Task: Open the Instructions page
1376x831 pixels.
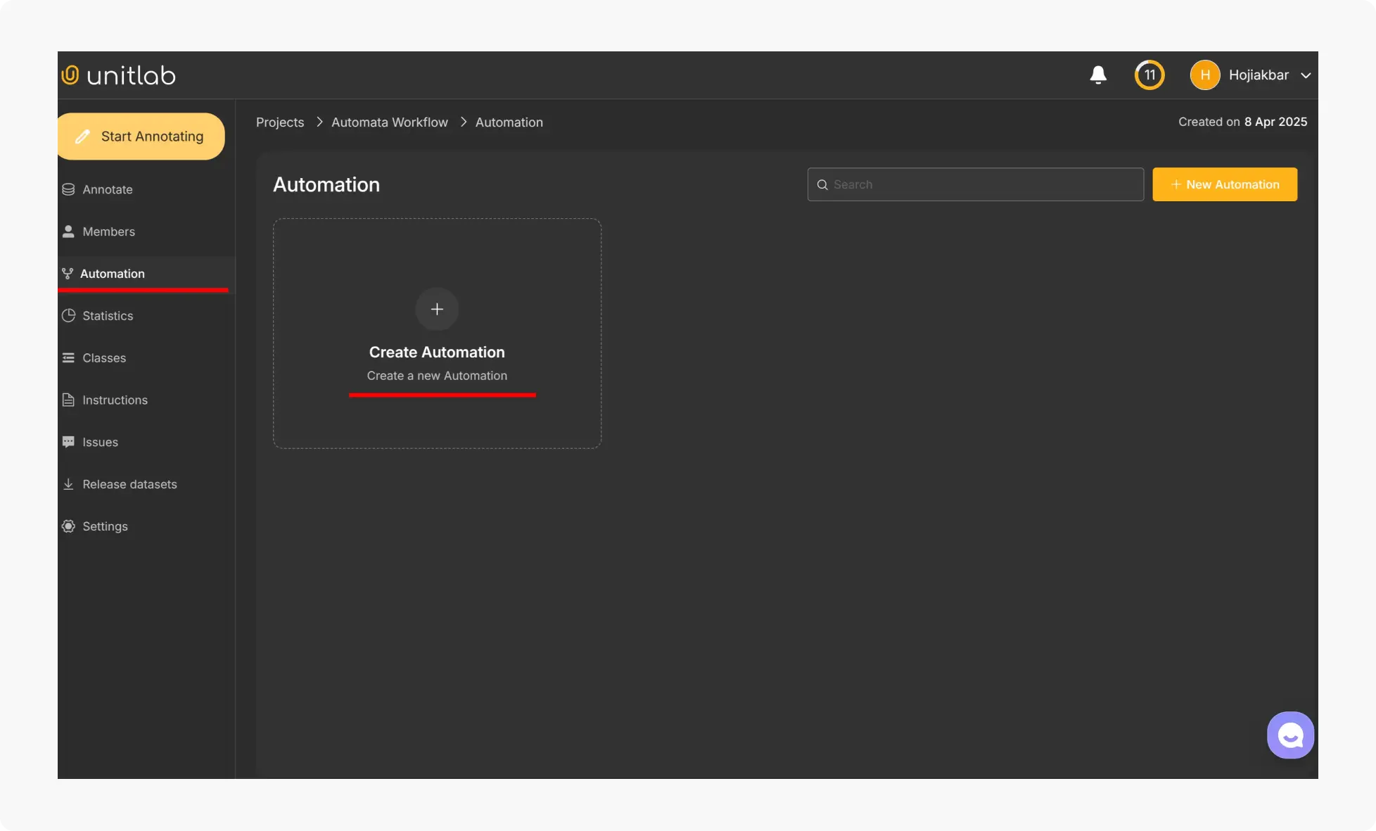Action: click(115, 400)
